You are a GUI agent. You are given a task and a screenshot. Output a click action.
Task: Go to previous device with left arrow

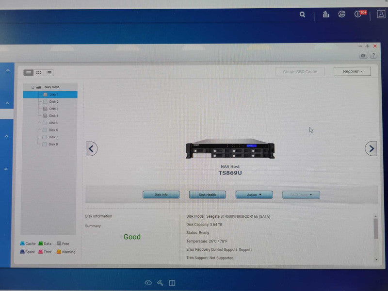point(92,149)
